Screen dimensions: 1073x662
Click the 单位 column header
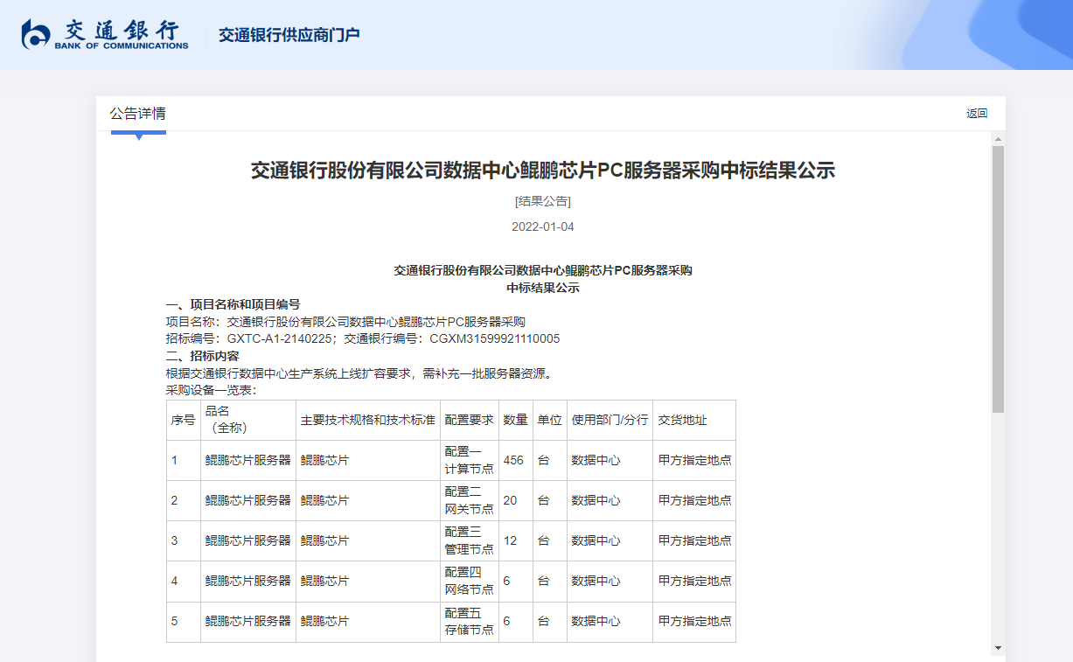pyautogui.click(x=550, y=420)
